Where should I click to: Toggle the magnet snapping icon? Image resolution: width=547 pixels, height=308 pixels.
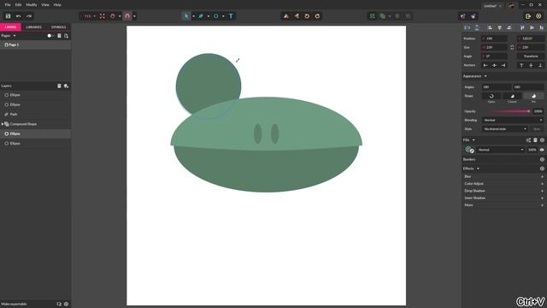point(127,16)
